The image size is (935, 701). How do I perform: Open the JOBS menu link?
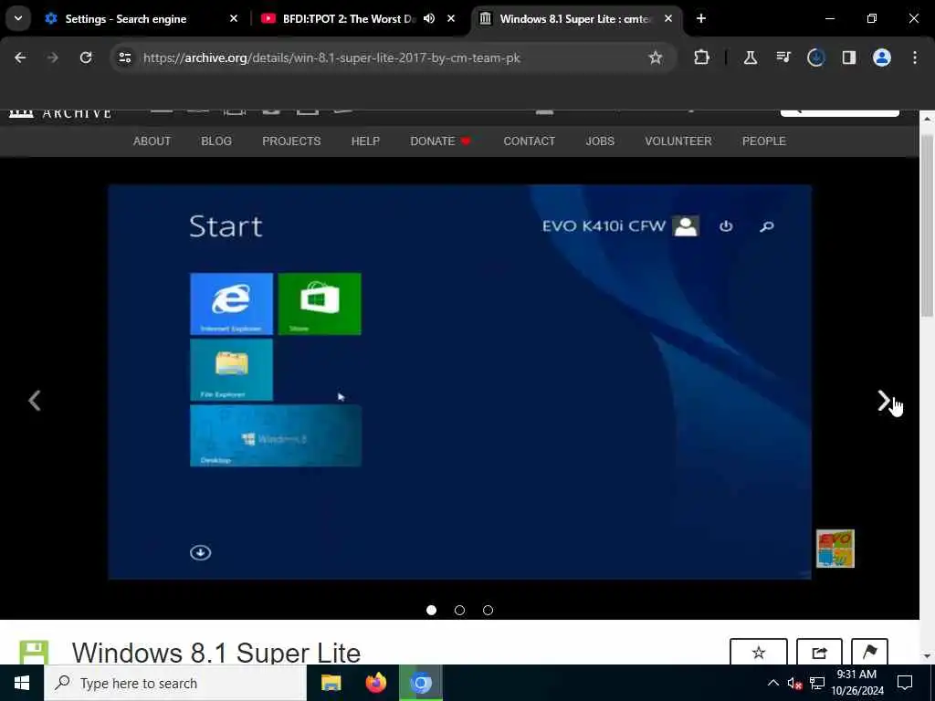pyautogui.click(x=600, y=141)
